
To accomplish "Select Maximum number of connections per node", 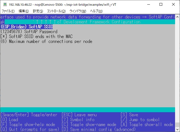I will (46, 42).
